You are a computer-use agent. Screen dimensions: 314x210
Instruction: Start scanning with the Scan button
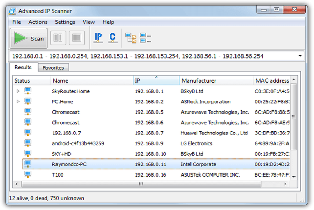click(x=29, y=38)
